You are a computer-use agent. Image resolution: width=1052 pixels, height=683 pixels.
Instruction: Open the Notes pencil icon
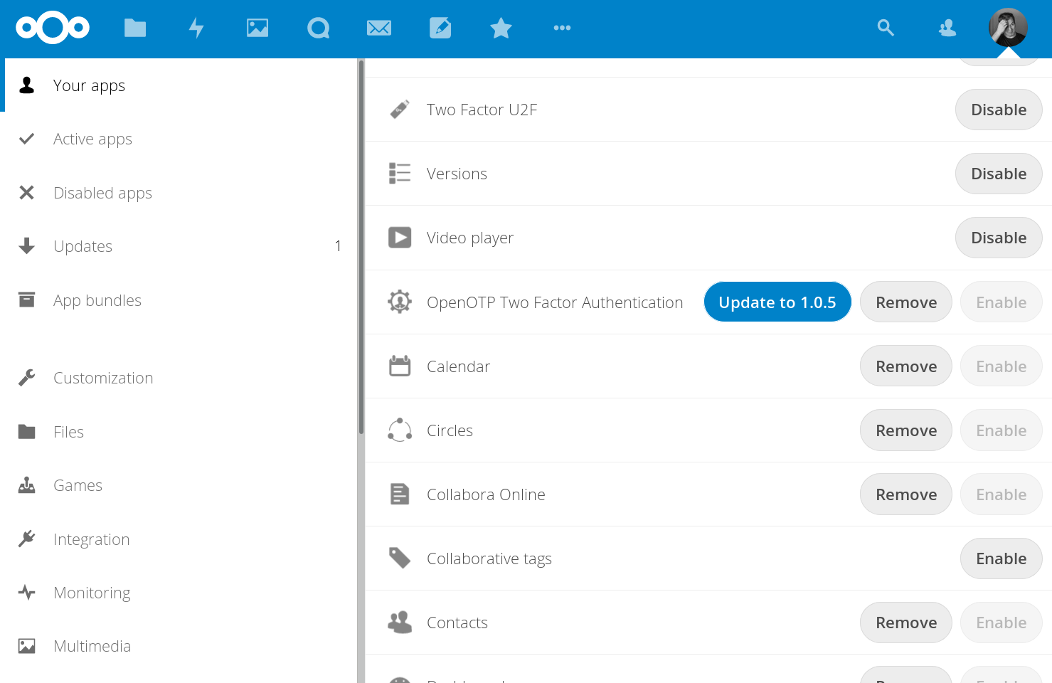440,28
